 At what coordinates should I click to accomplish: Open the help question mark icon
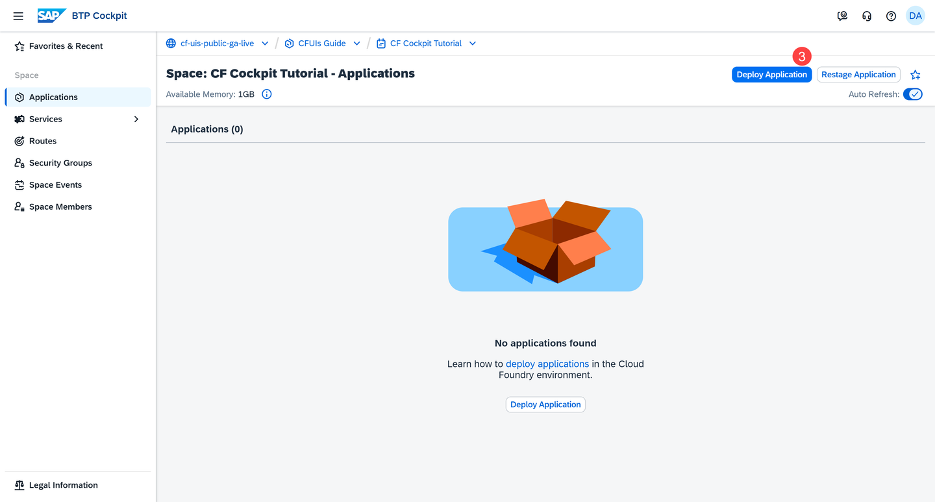[891, 16]
